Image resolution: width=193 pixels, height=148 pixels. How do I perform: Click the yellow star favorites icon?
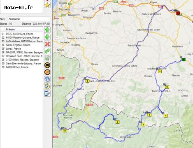click(x=47, y=5)
